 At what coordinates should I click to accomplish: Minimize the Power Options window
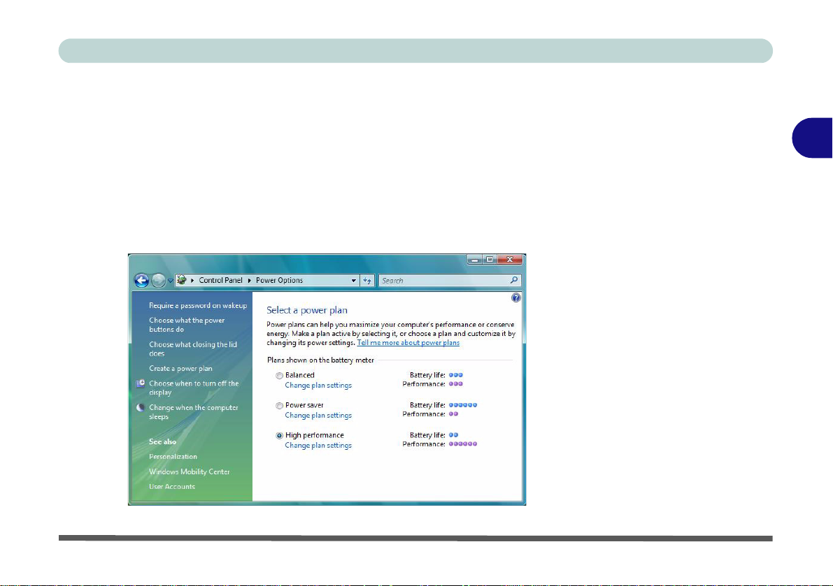(475, 260)
